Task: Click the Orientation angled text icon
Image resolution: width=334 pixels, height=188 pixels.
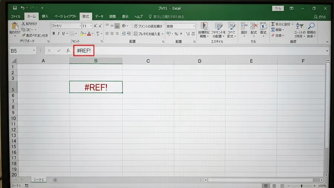Action: pyautogui.click(x=124, y=26)
